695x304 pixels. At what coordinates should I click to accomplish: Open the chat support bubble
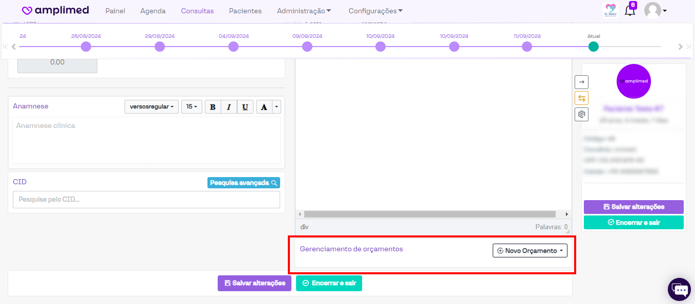[680, 290]
